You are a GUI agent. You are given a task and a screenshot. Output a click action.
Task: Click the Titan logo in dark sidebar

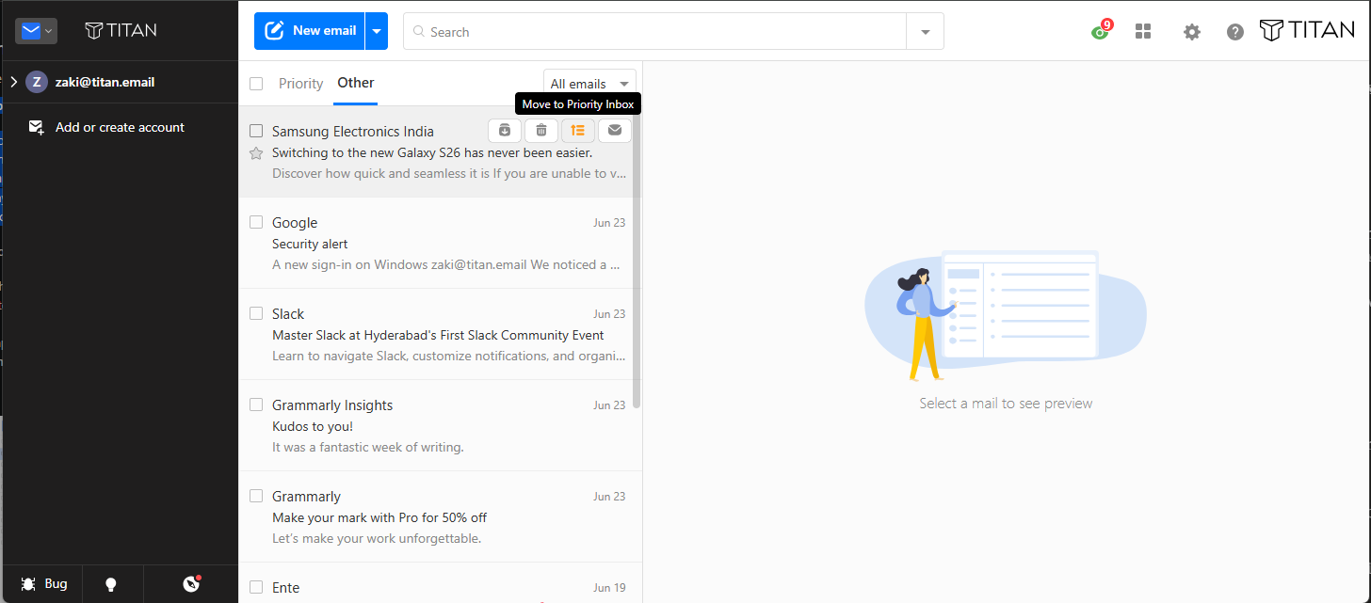coord(121,30)
